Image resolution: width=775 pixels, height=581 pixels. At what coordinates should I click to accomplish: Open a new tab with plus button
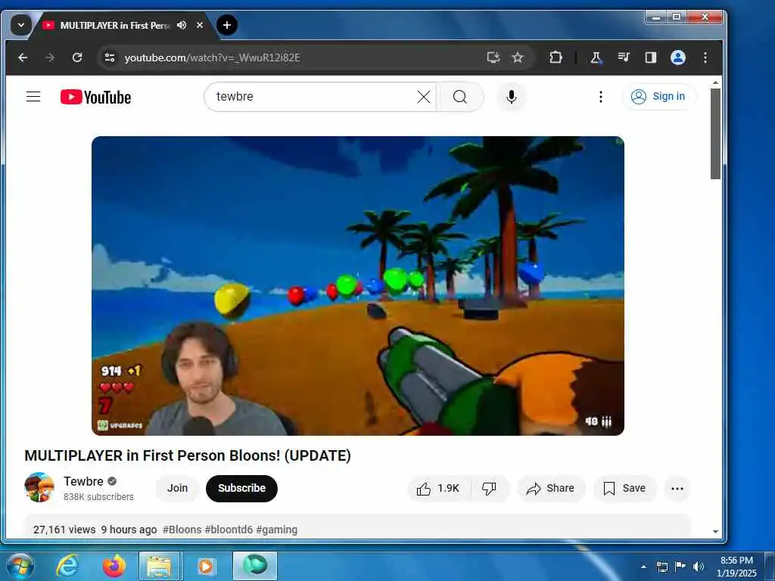click(x=227, y=25)
